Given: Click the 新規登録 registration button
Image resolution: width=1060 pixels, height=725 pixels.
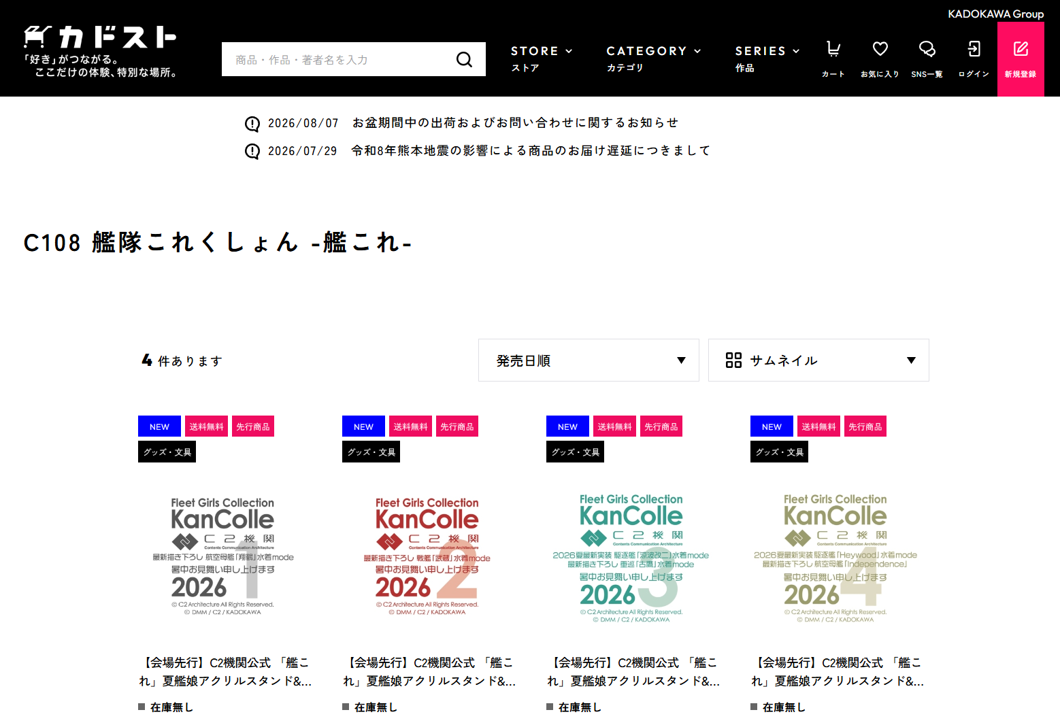Looking at the screenshot, I should (1021, 59).
